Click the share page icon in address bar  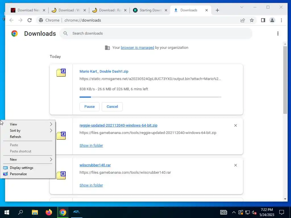click(x=243, y=20)
